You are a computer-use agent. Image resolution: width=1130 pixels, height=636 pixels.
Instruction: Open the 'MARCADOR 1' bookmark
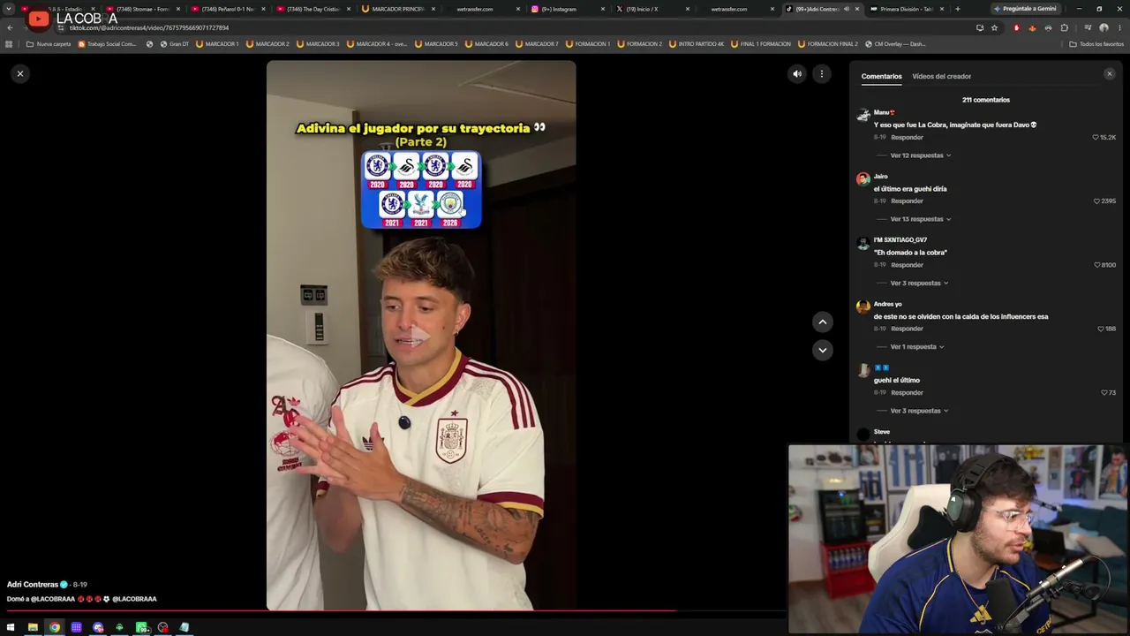click(217, 44)
